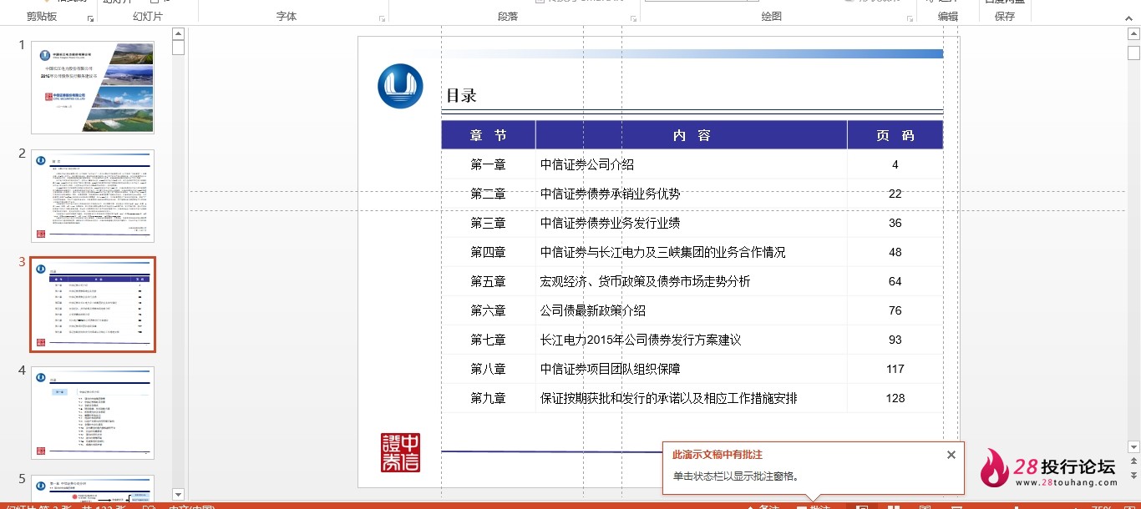Click the blue circular company logo
Screen dimensions: 1141x509
click(x=400, y=86)
